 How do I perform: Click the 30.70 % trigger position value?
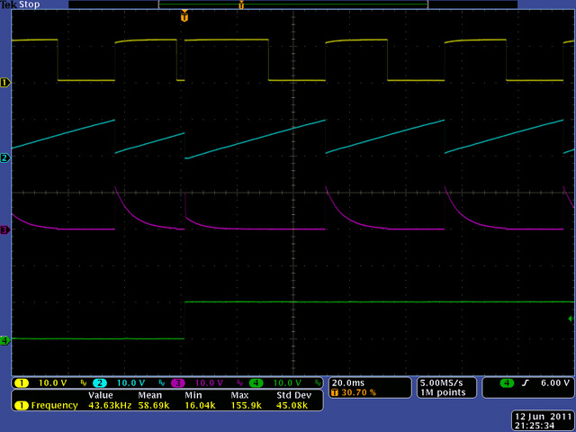point(359,392)
